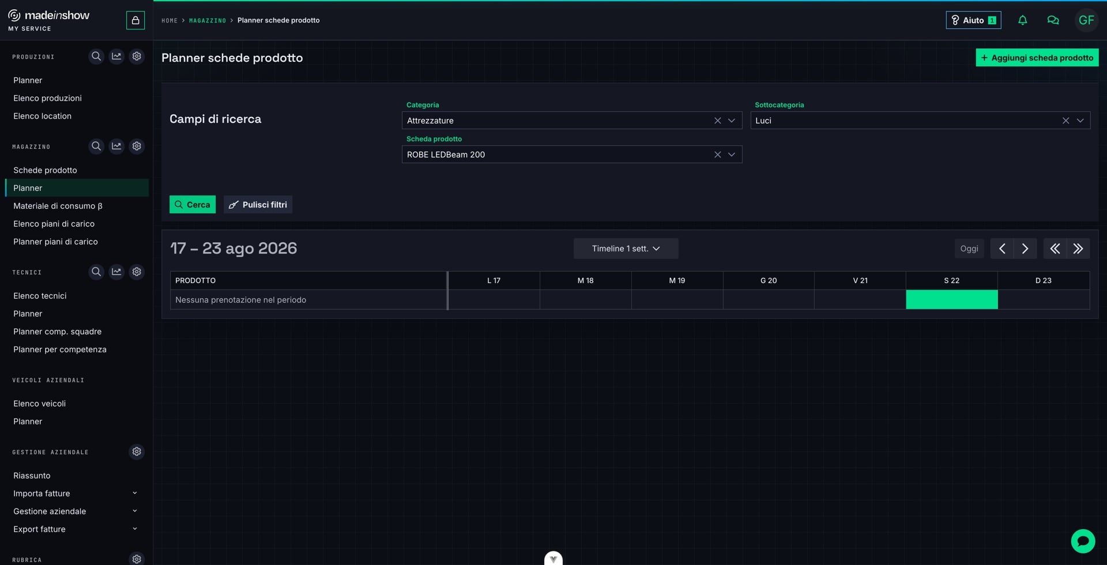The height and width of the screenshot is (565, 1107).
Task: Open GF user avatar menu
Action: click(1086, 20)
